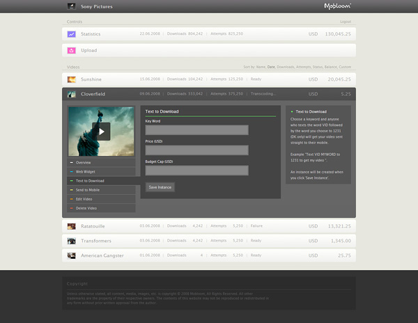
Task: Click the Transcoding... status text
Action: click(x=263, y=94)
